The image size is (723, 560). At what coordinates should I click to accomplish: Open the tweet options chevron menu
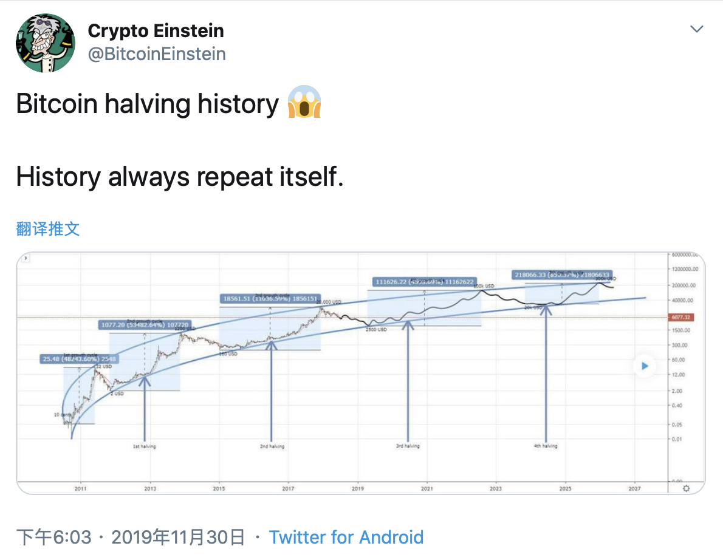tap(697, 29)
